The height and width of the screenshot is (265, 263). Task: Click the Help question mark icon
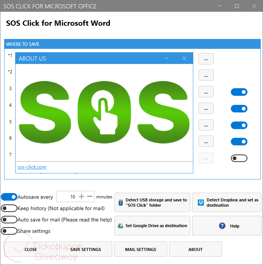[x=222, y=226]
